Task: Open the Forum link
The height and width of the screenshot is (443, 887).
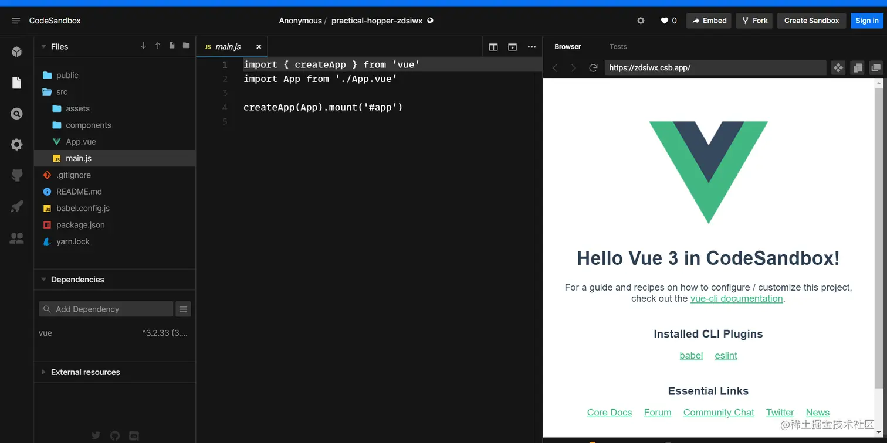Action: click(x=658, y=413)
